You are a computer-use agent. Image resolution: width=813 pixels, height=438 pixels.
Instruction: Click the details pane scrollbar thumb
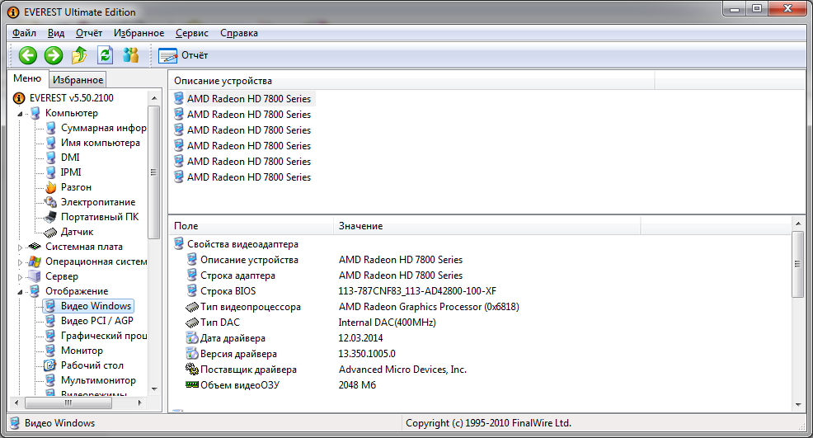798,264
